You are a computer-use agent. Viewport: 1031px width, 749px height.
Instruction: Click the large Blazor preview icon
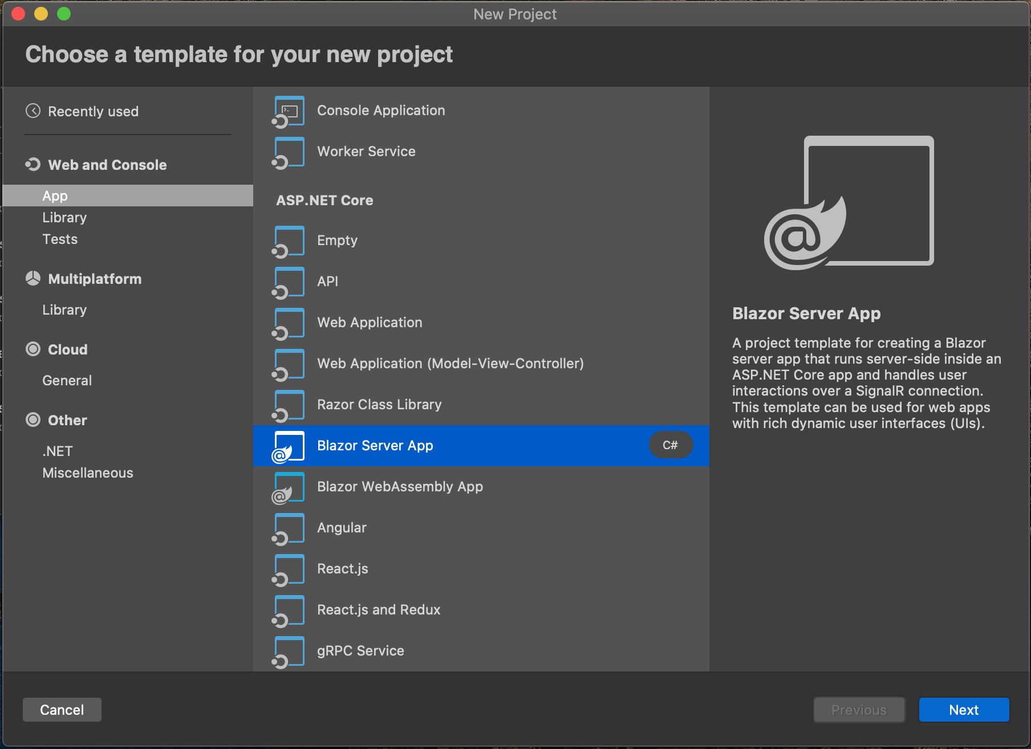[849, 203]
